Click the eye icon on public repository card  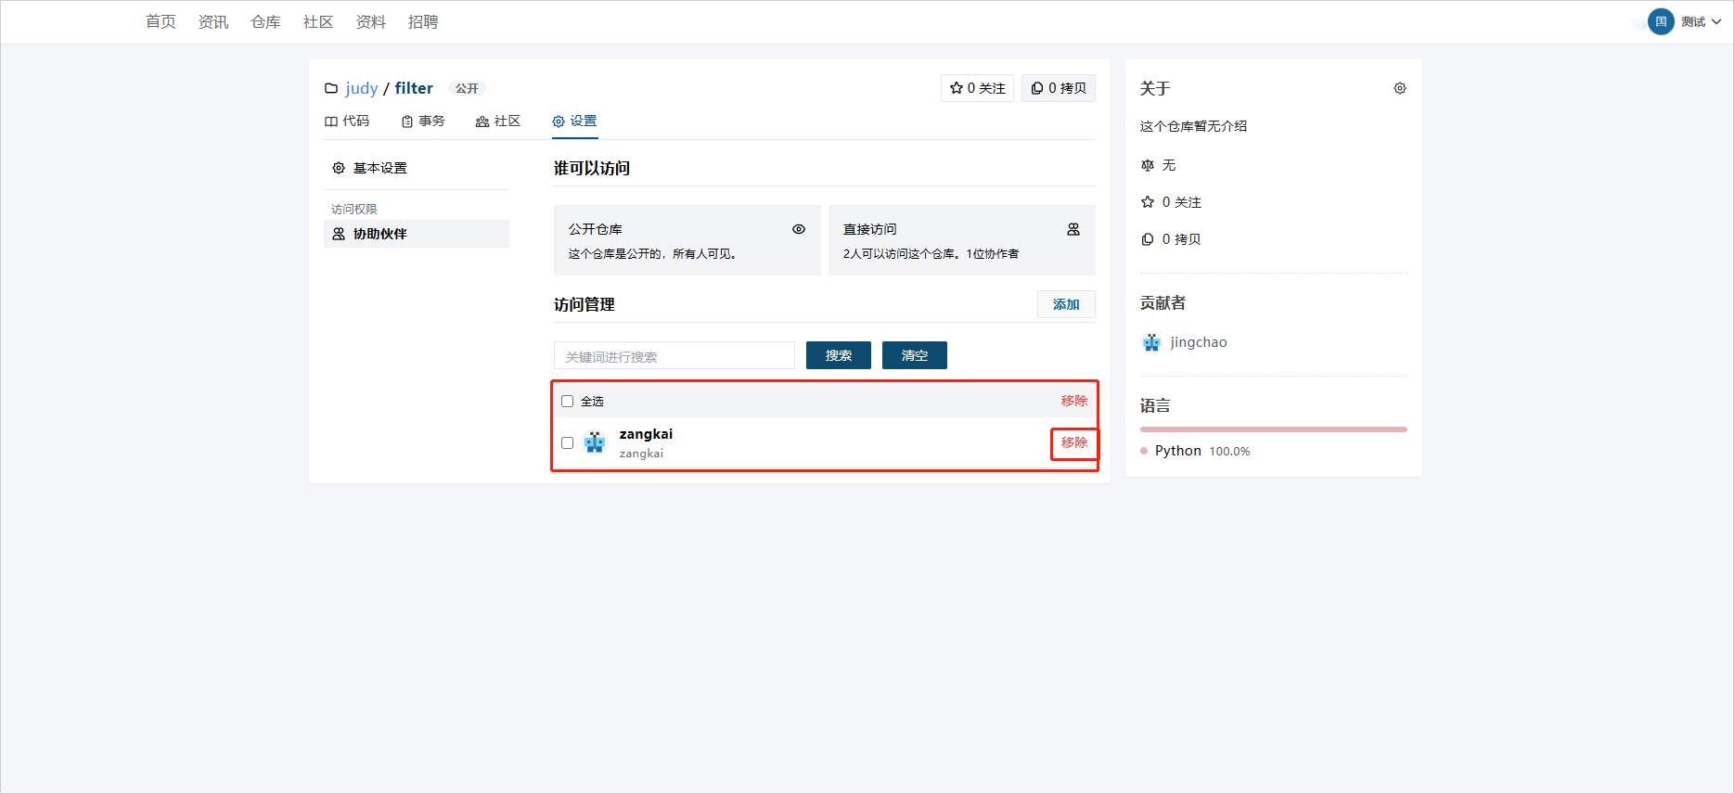[x=798, y=229]
